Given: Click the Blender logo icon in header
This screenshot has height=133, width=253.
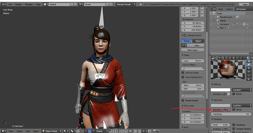Looking at the screenshot, I should coord(140,4).
